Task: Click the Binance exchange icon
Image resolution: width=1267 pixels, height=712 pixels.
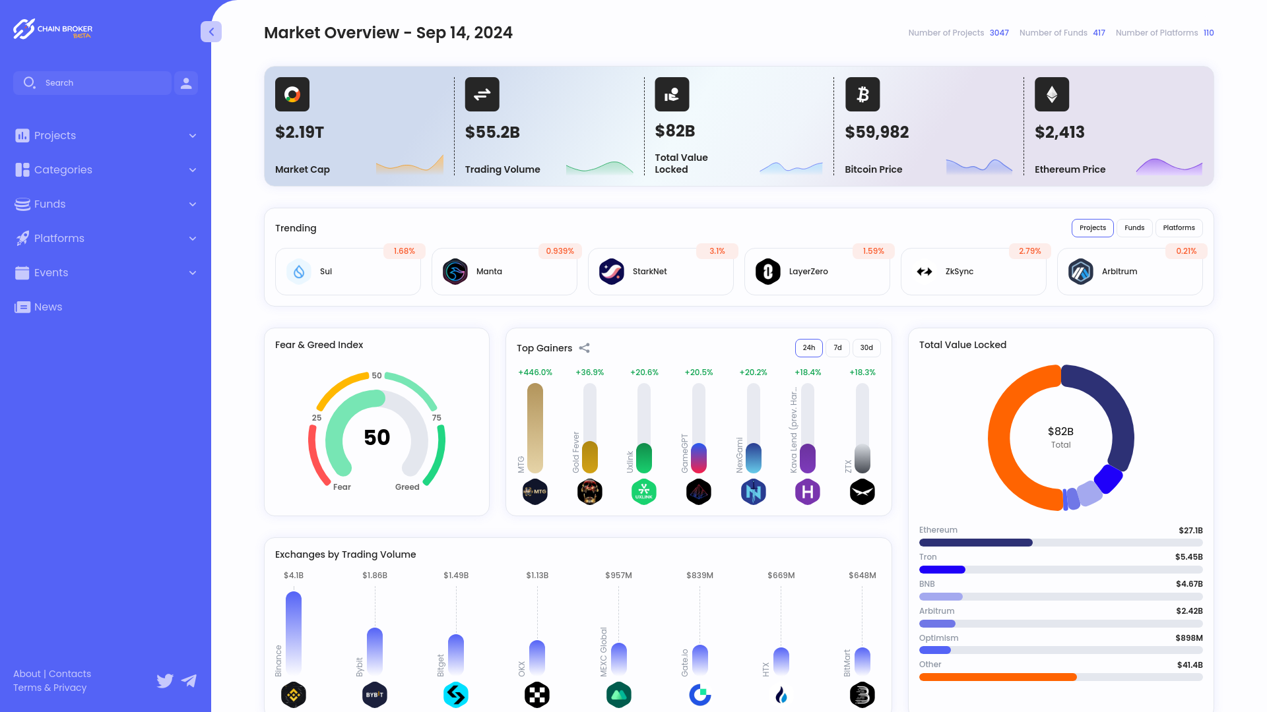Action: point(294,695)
